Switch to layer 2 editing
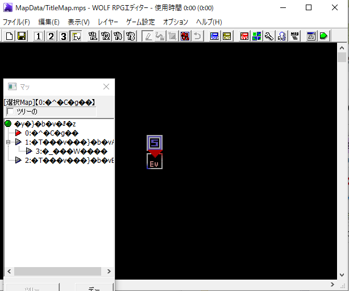 pos(51,36)
